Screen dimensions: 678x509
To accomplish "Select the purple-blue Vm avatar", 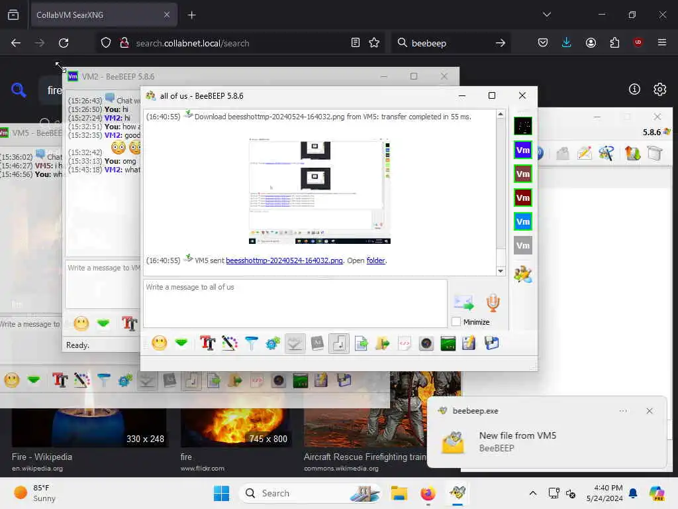I will coord(523,150).
